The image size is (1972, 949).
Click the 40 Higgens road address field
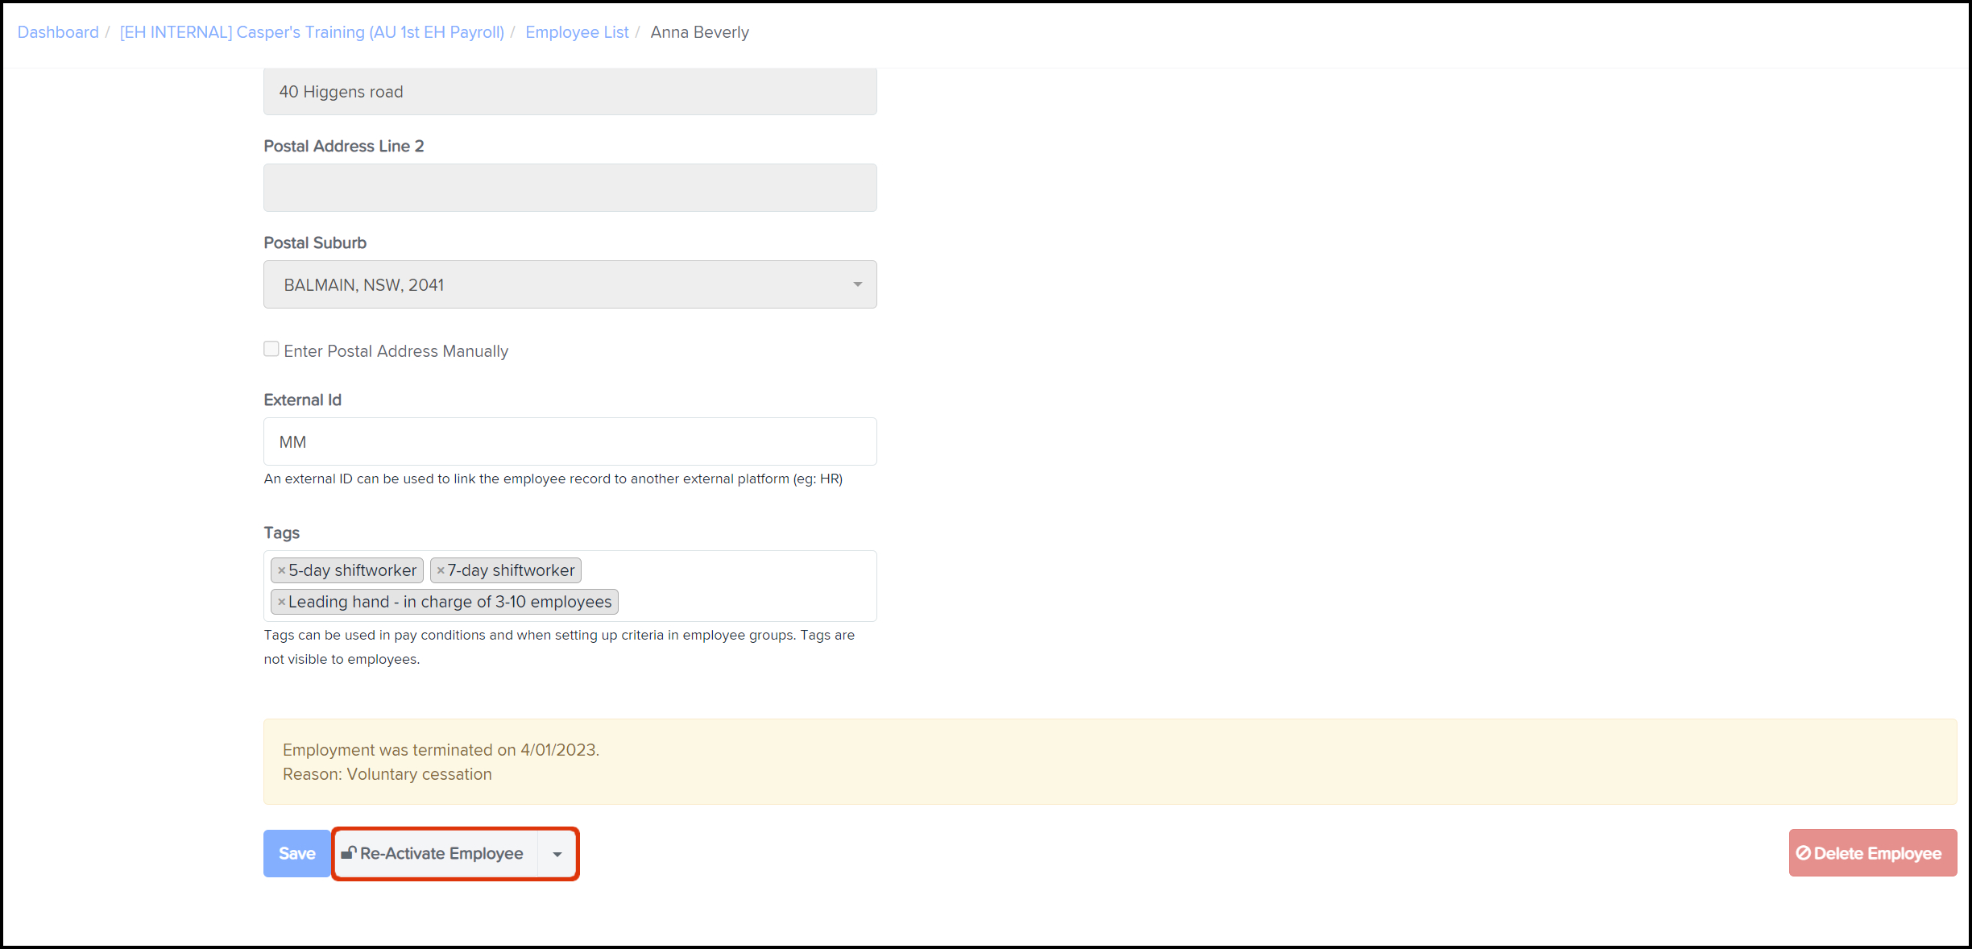click(570, 92)
